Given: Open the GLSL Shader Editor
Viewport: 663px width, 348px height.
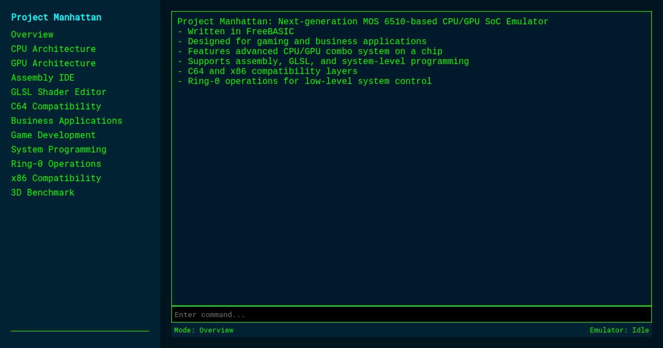Looking at the screenshot, I should tap(59, 92).
